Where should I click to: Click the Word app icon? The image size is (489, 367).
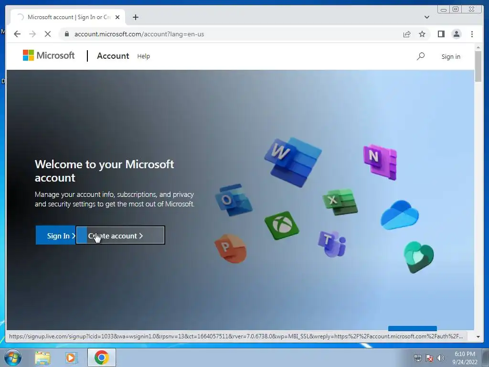click(x=293, y=162)
